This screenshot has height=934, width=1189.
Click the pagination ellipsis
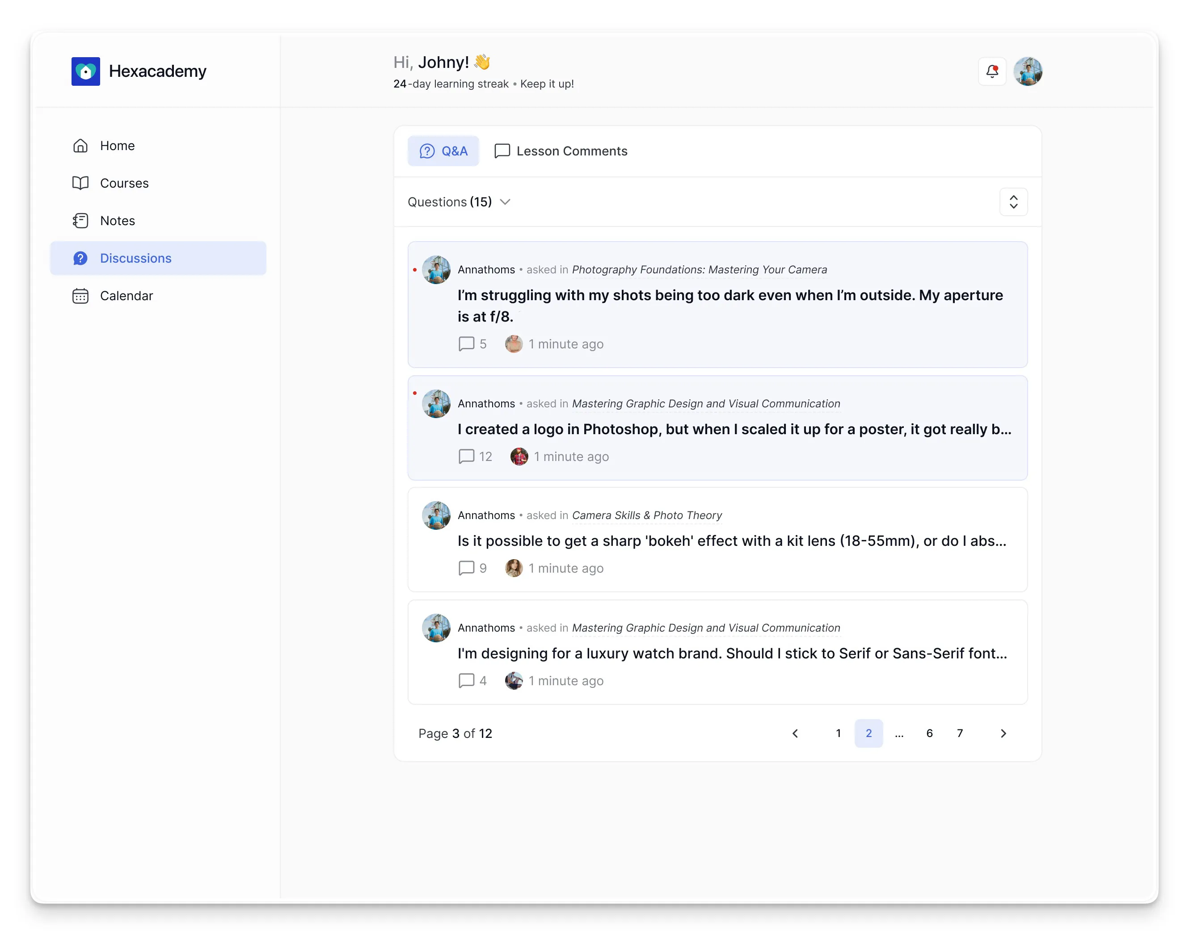pyautogui.click(x=899, y=734)
